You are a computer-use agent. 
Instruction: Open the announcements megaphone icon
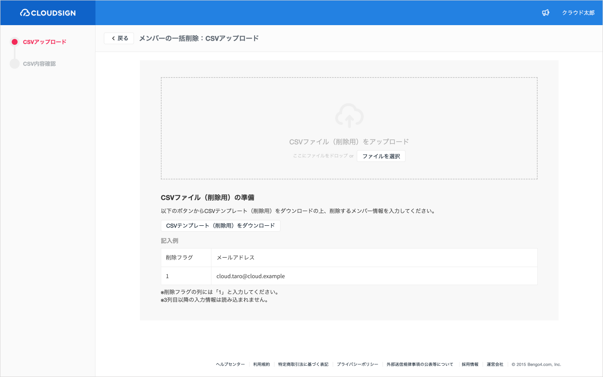coord(546,13)
